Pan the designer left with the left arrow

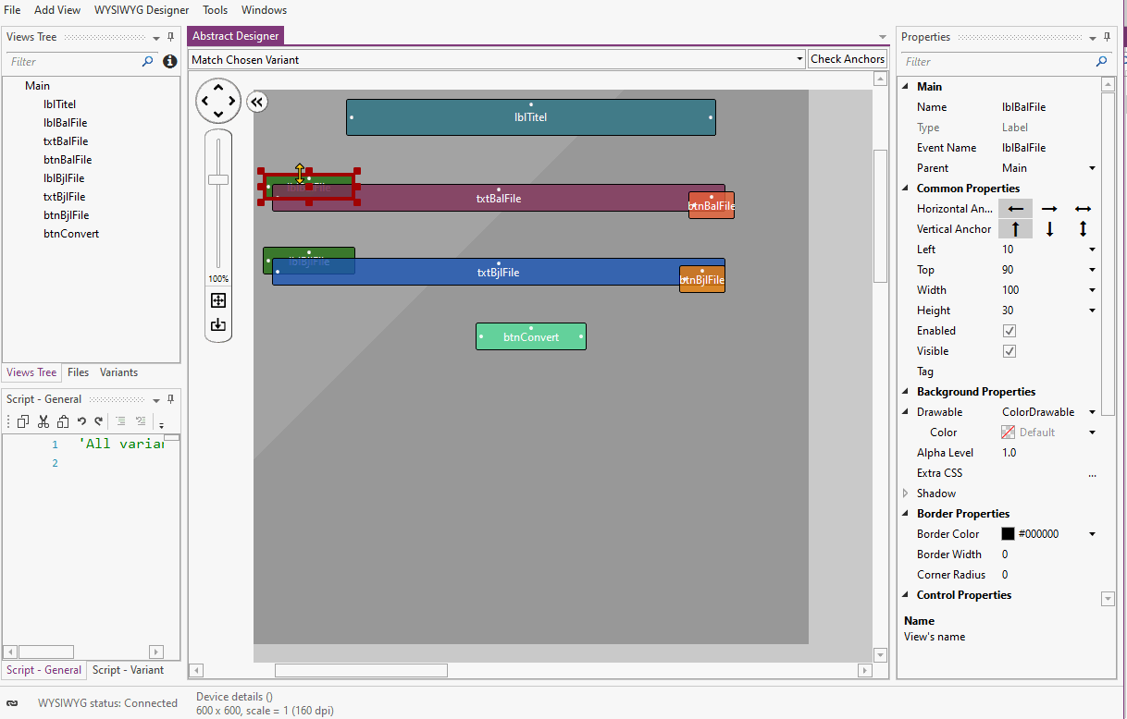[x=204, y=101]
